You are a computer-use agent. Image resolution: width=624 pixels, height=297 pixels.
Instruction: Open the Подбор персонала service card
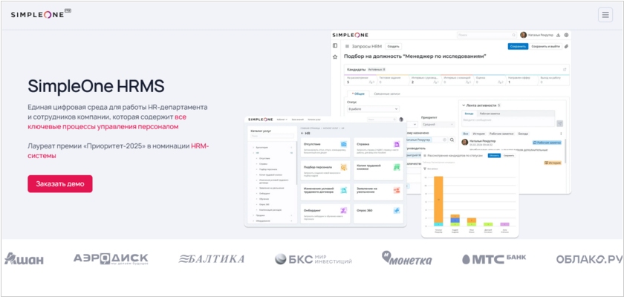tap(325, 170)
